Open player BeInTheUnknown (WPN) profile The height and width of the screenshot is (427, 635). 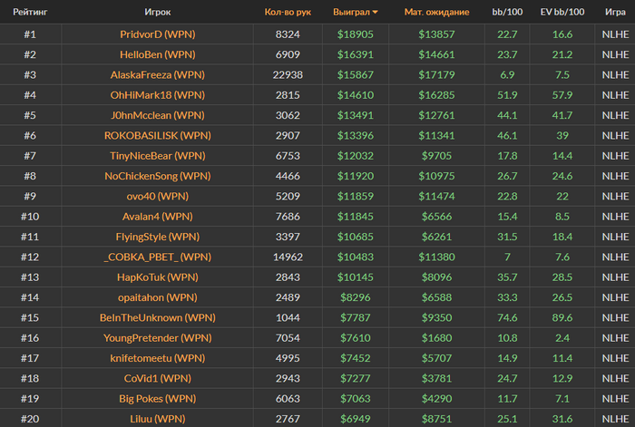tap(158, 317)
